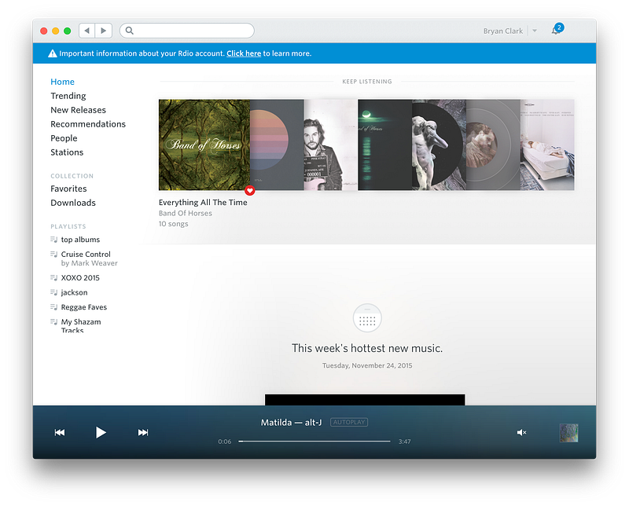Click the 0:06 elapsed time

click(x=225, y=442)
